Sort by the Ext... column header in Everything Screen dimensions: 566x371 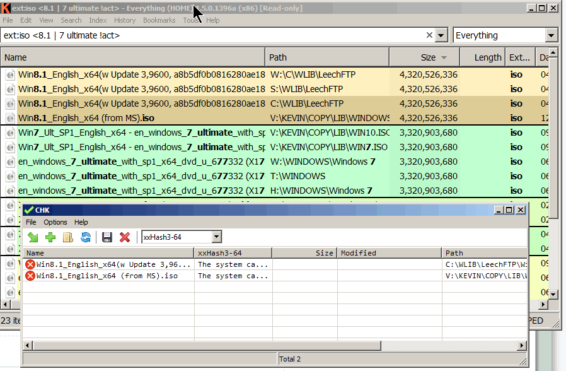[x=520, y=57]
